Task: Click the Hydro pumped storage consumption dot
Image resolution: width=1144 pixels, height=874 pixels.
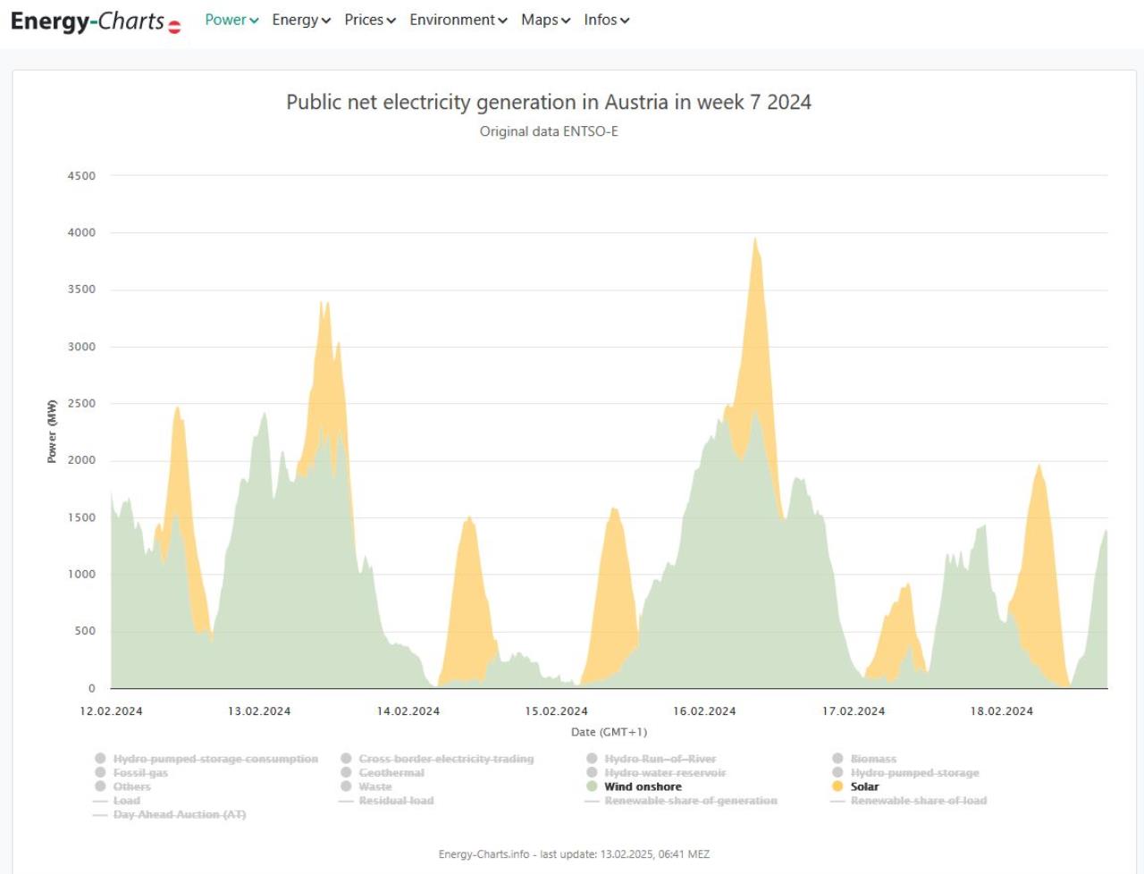Action: coord(100,759)
